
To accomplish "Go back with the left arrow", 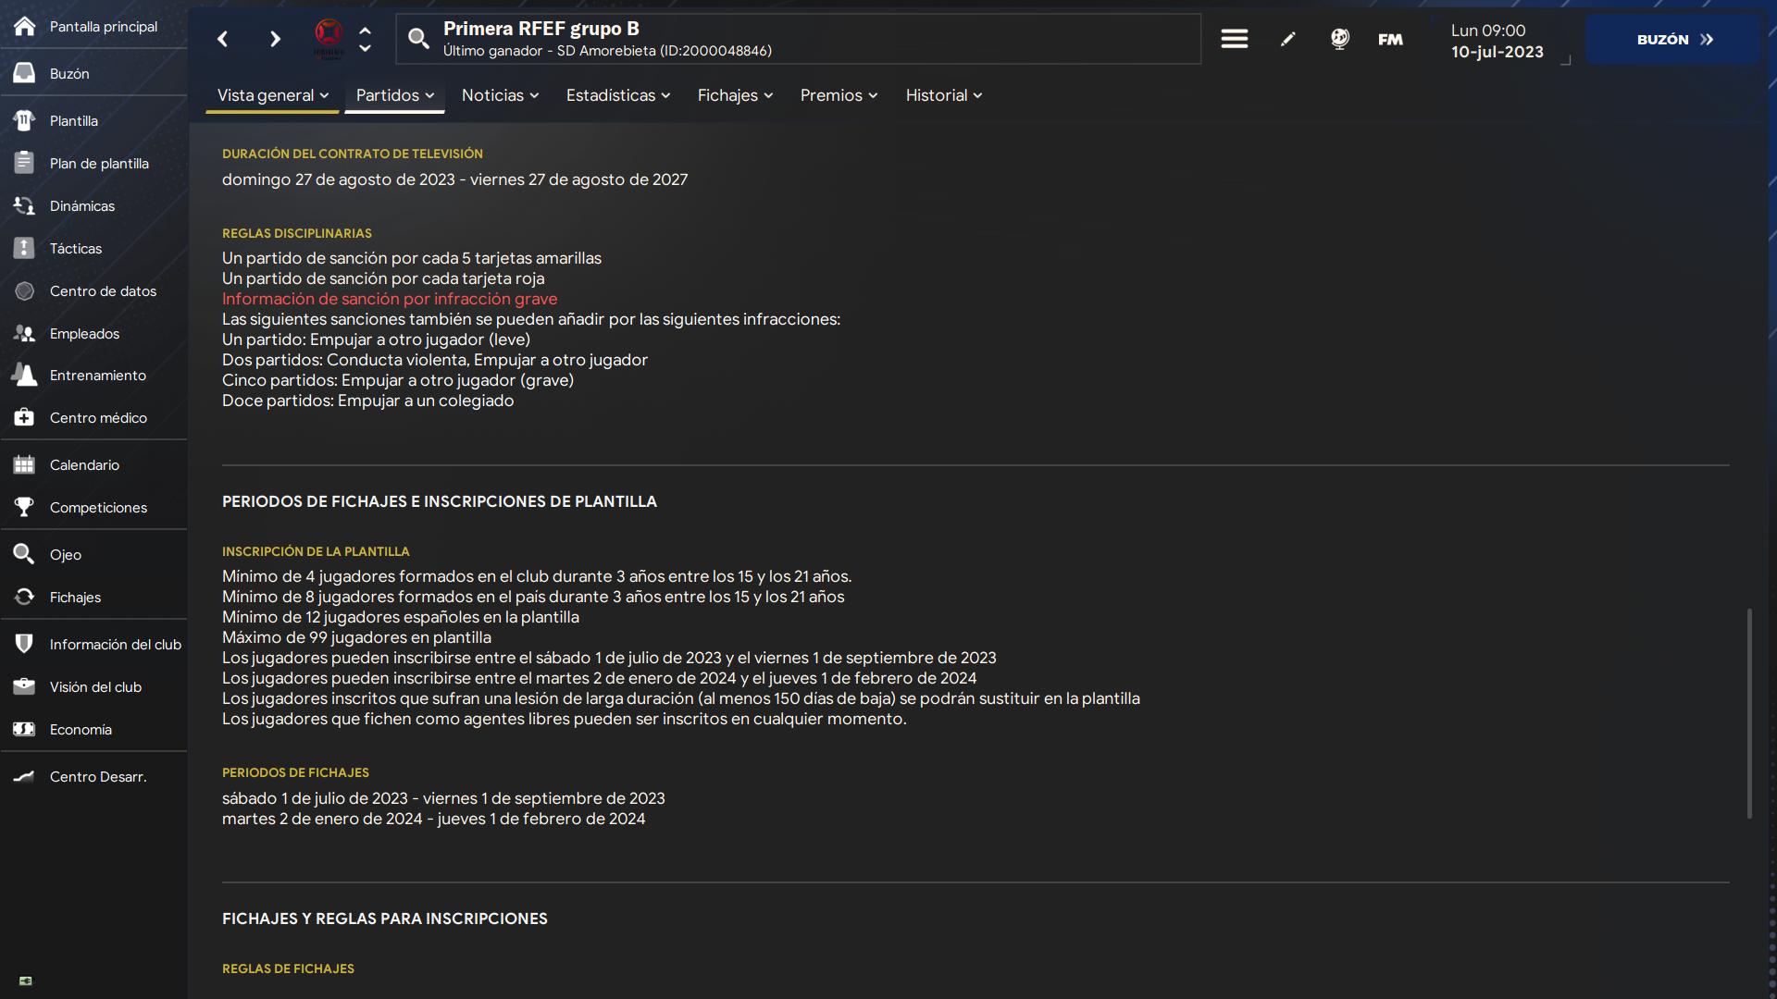I will 222,39.
